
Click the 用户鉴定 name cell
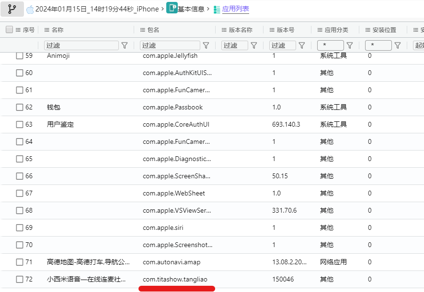[x=60, y=125]
